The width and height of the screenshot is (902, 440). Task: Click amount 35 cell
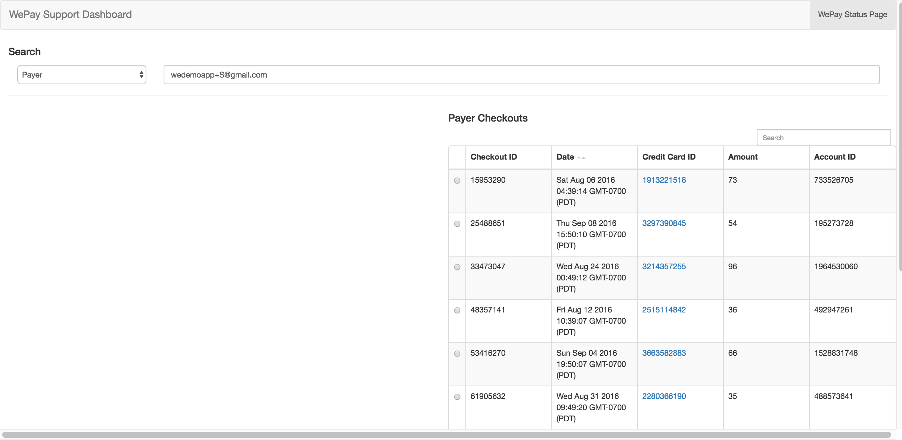click(766, 408)
